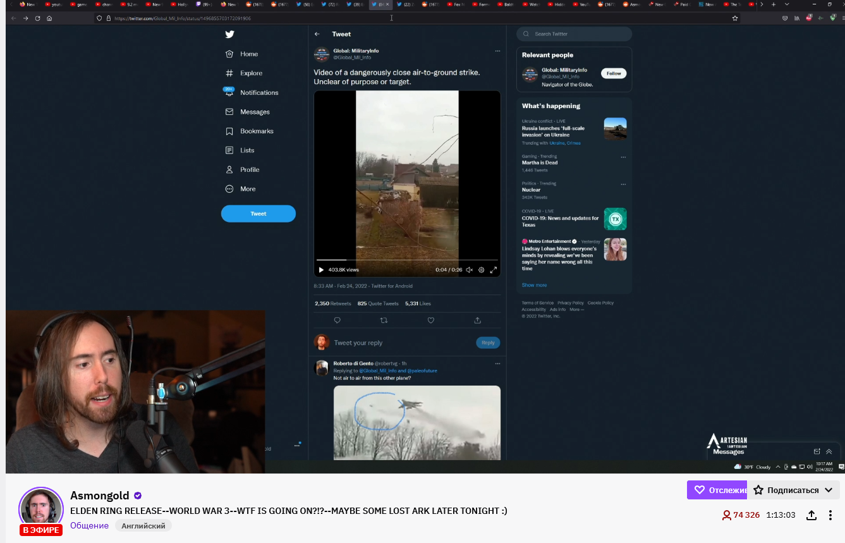Screen dimensions: 845x543
Task: Click the retweet icon under the tweet
Action: pyautogui.click(x=384, y=320)
